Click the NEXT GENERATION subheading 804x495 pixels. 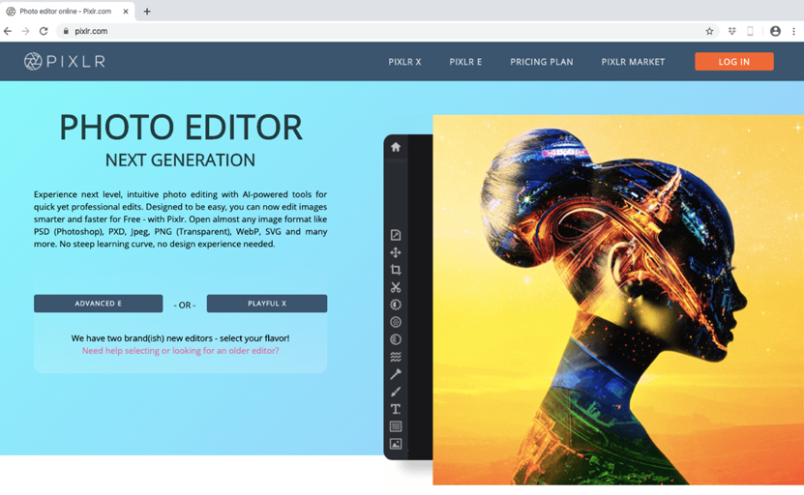pyautogui.click(x=181, y=160)
